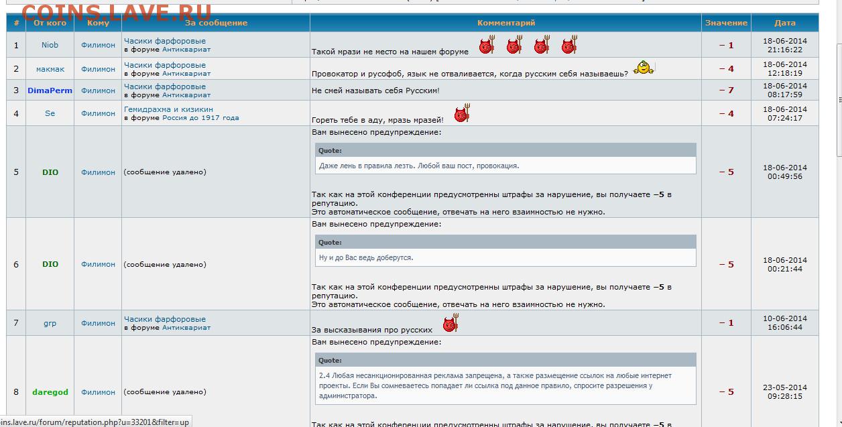
Task: Click first devil smiley in row 1
Action: pyautogui.click(x=487, y=46)
